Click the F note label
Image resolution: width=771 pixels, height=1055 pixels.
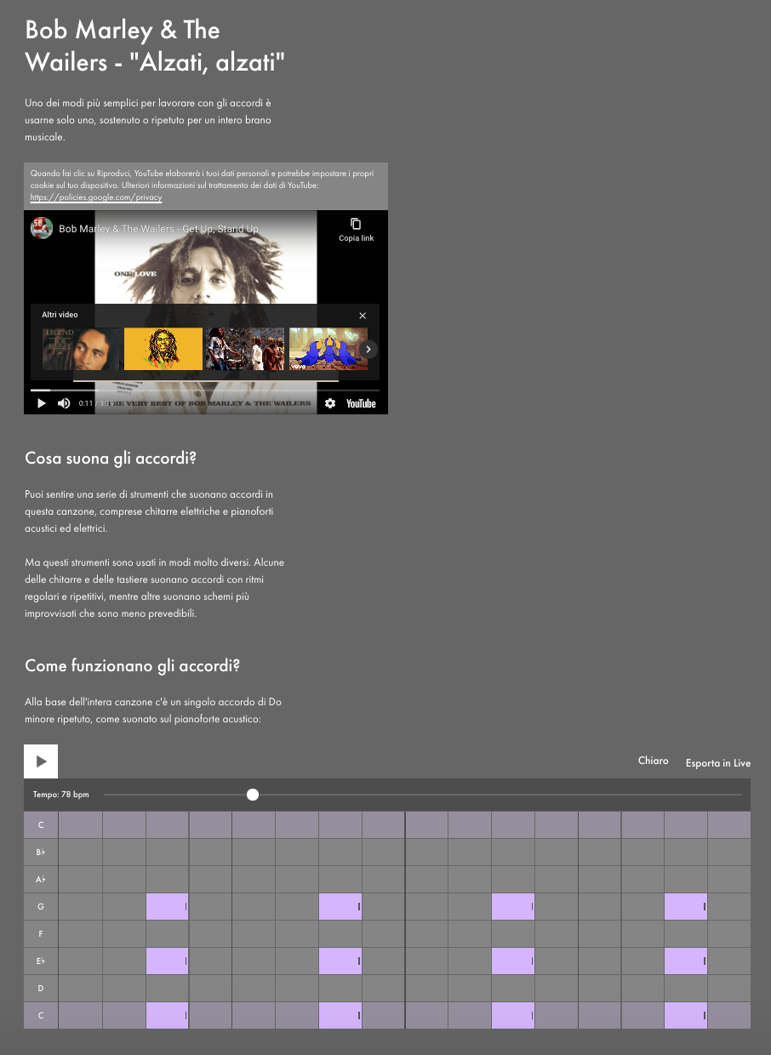[x=41, y=934]
